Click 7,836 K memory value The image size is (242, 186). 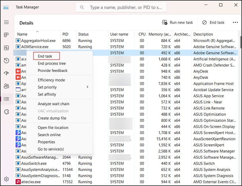tap(164, 84)
